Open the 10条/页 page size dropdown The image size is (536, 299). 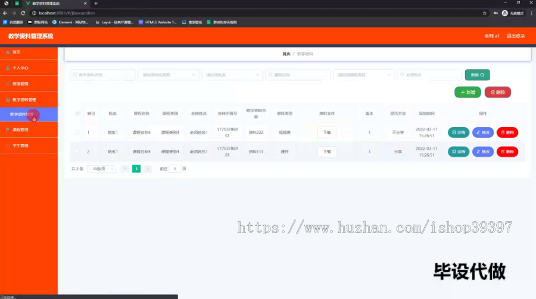click(101, 169)
